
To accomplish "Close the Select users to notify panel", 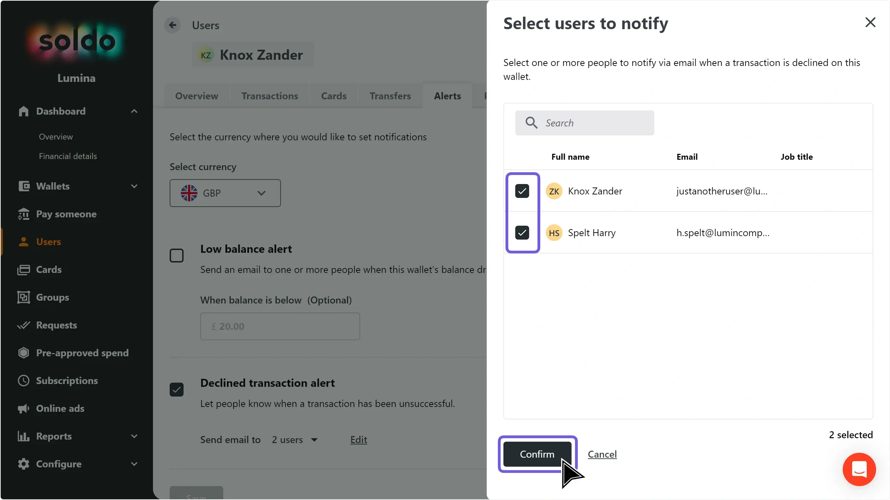I will (x=870, y=22).
